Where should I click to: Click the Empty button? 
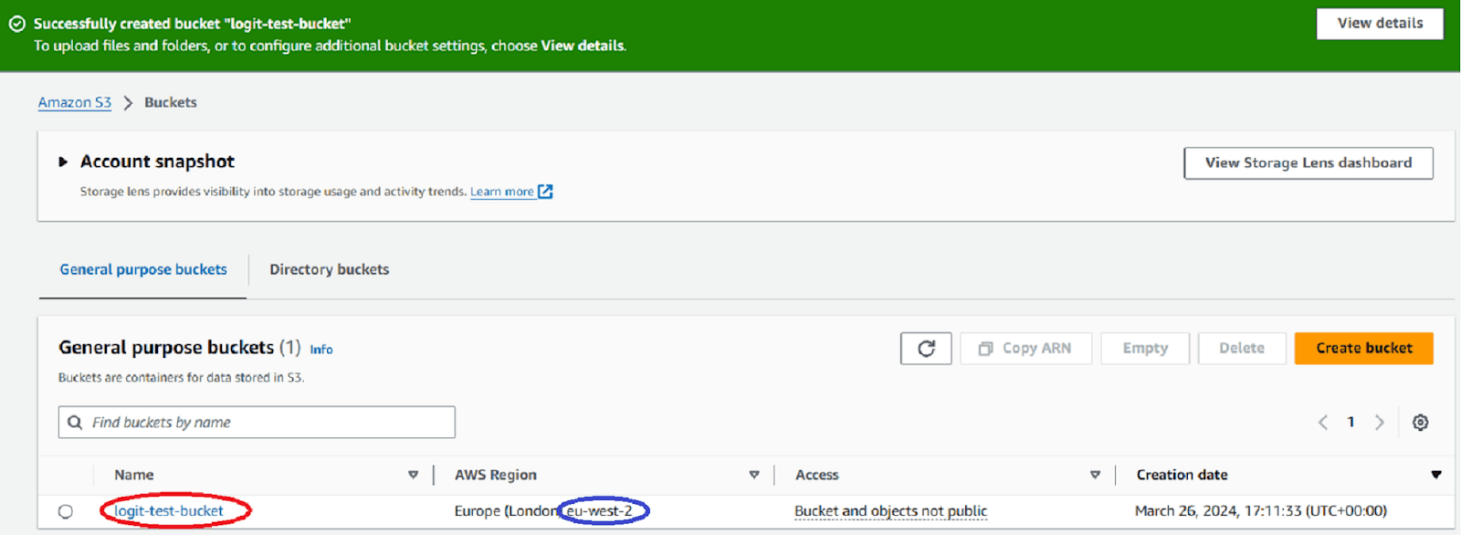coord(1145,348)
